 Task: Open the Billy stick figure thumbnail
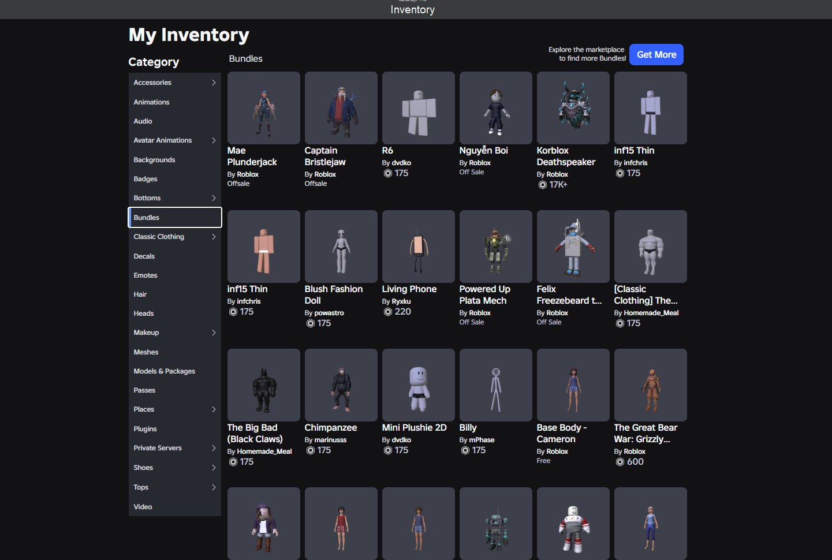pos(496,385)
